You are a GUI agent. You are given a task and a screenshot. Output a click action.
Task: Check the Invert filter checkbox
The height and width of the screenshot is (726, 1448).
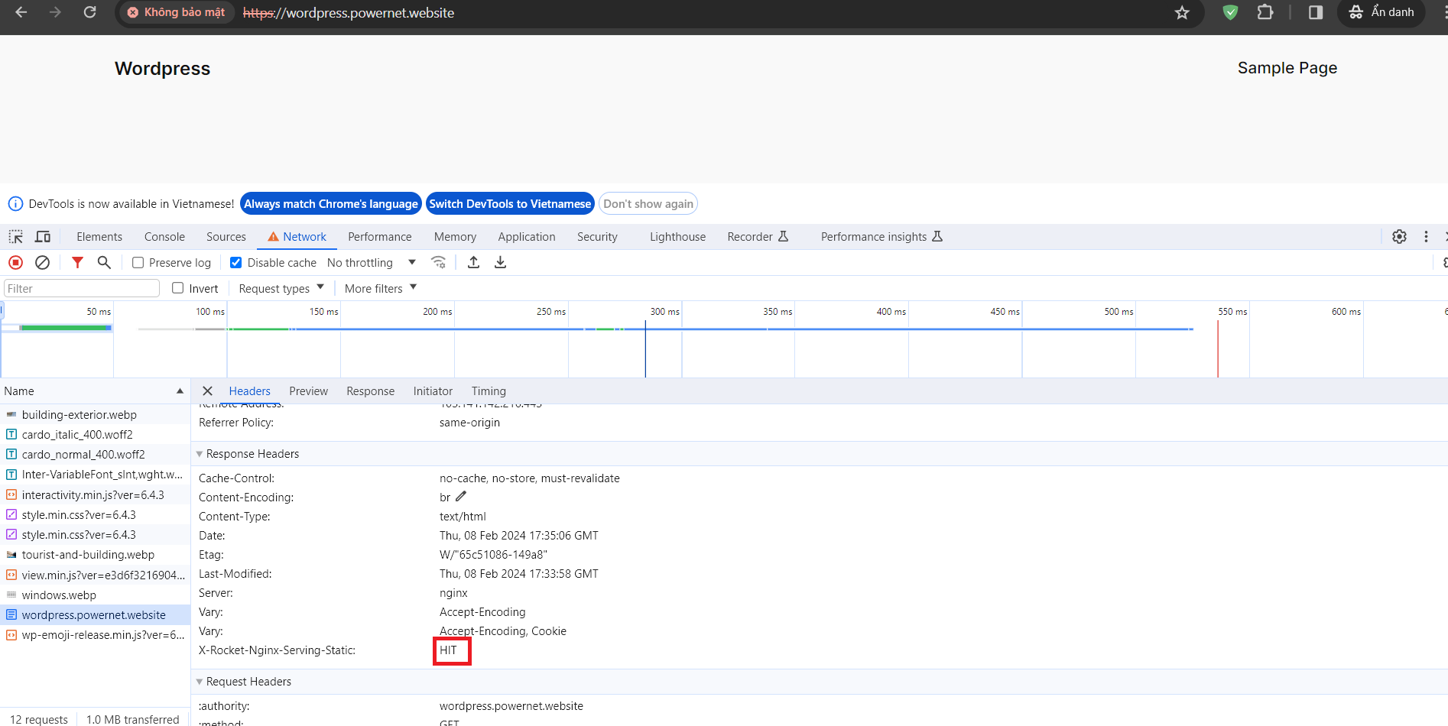[178, 288]
